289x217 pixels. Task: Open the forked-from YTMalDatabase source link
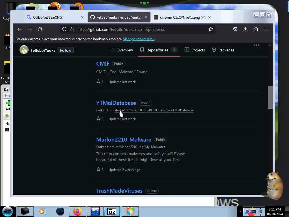pyautogui.click(x=154, y=110)
